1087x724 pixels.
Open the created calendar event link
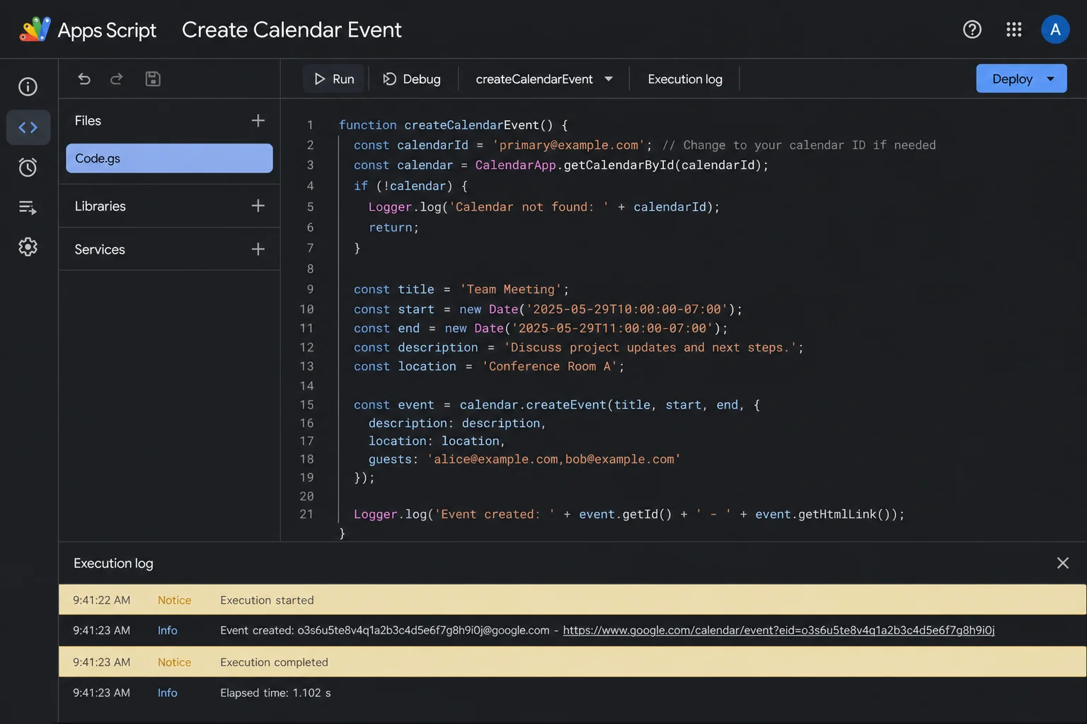(x=778, y=630)
